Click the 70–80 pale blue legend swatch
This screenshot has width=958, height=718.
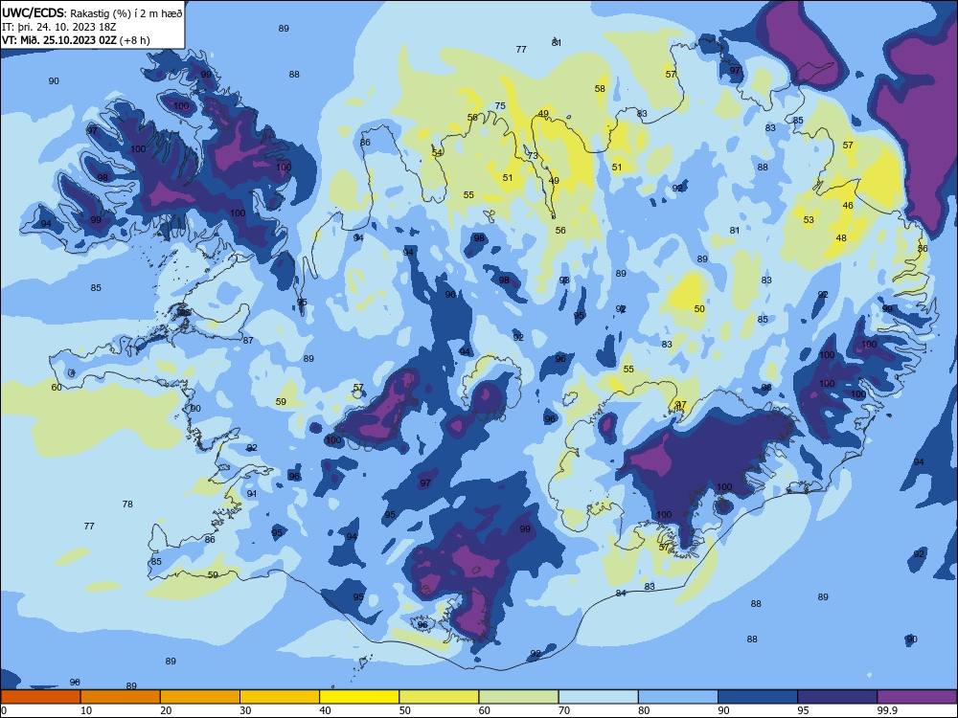pos(598,697)
